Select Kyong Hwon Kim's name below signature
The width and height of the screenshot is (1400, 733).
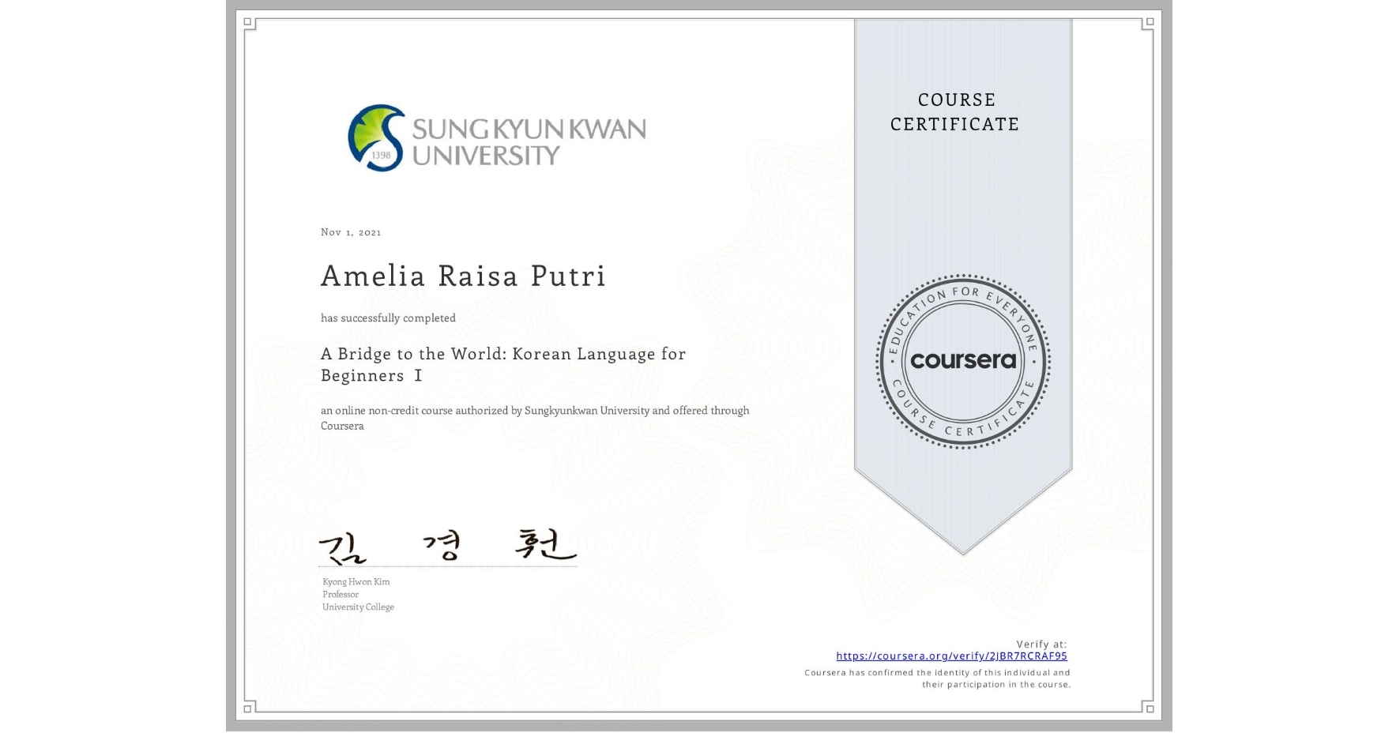click(x=357, y=581)
